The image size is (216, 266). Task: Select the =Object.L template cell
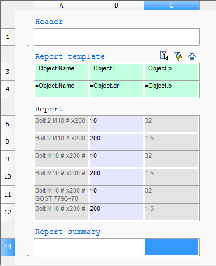coord(116,72)
